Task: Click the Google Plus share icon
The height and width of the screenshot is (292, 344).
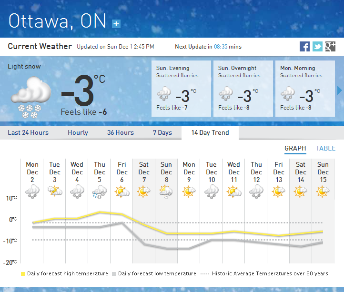Action: click(x=330, y=46)
